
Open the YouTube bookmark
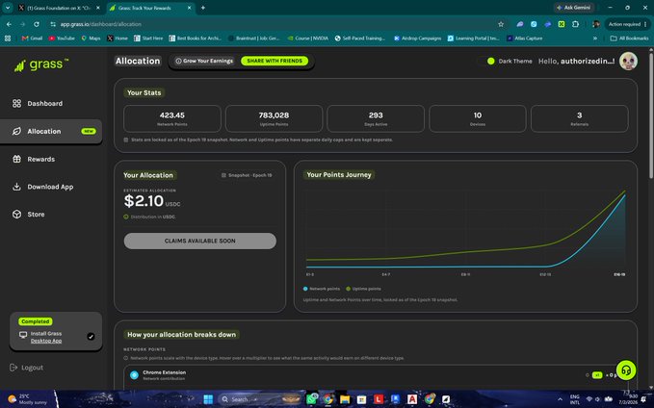pyautogui.click(x=62, y=38)
